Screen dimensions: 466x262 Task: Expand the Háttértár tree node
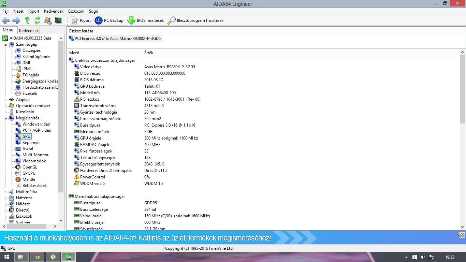click(x=6, y=198)
